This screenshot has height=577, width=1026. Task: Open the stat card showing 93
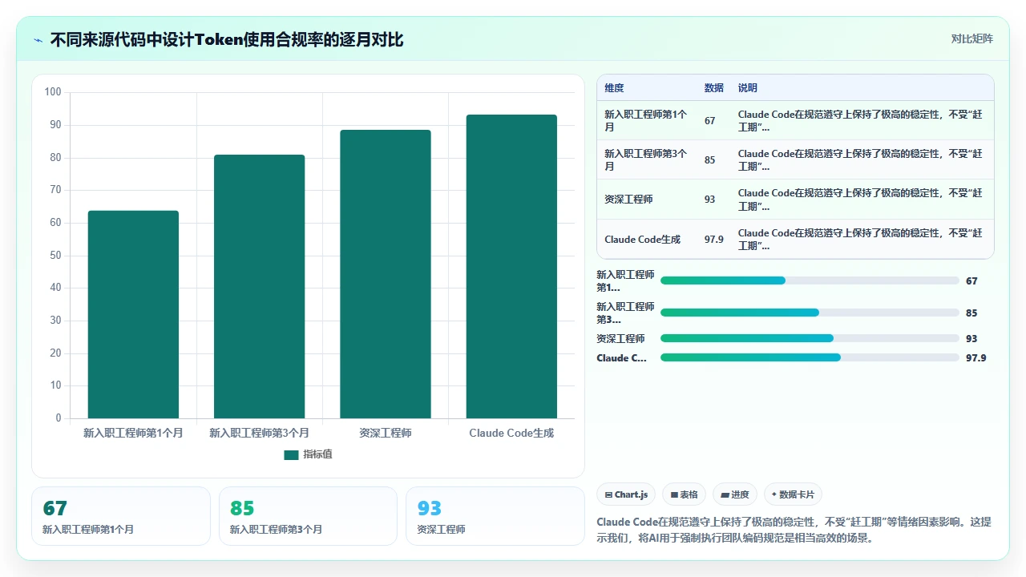[495, 516]
